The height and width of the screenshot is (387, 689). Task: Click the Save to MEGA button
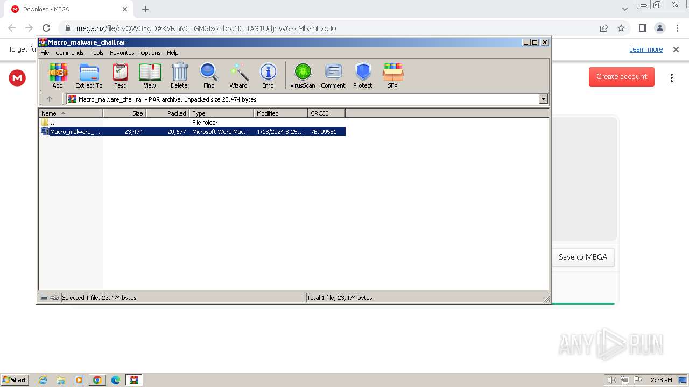[x=583, y=257]
